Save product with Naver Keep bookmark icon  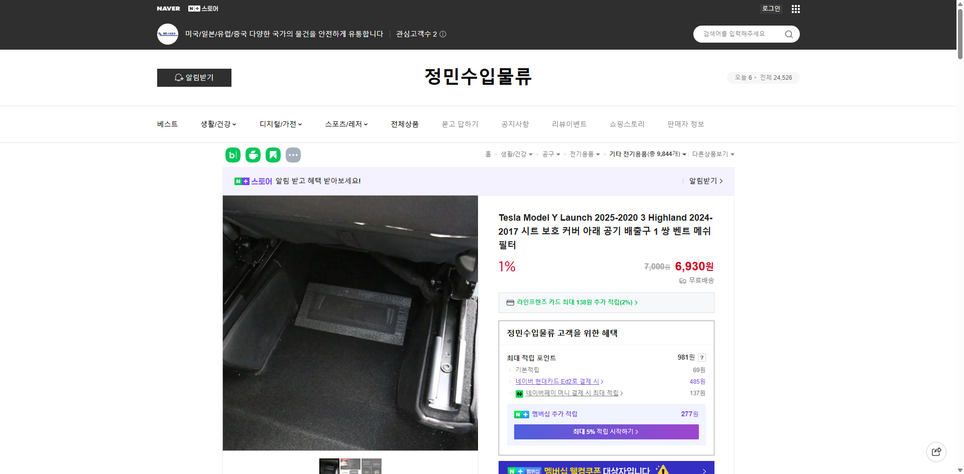pos(273,155)
